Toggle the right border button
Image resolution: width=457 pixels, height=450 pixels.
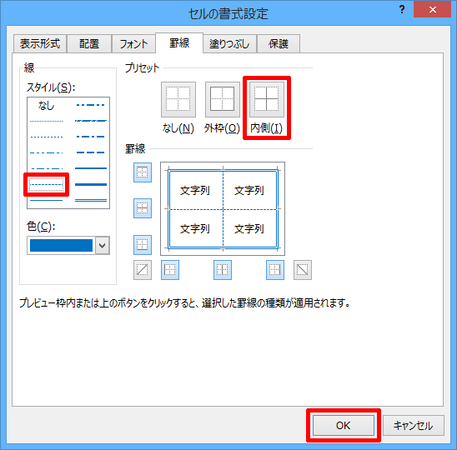point(275,270)
